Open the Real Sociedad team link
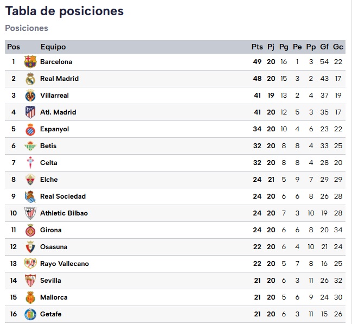Viewport: 352px width, 324px height. [63, 196]
